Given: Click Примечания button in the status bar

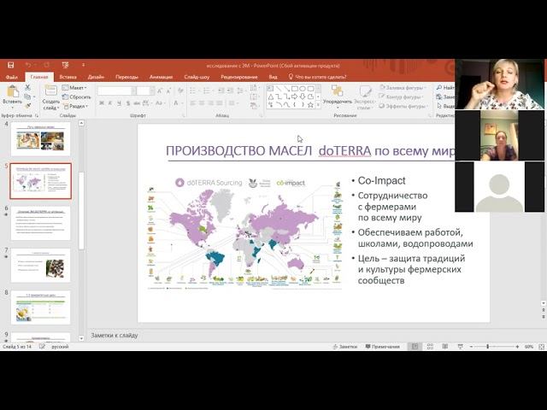Looking at the screenshot, I should [x=382, y=347].
